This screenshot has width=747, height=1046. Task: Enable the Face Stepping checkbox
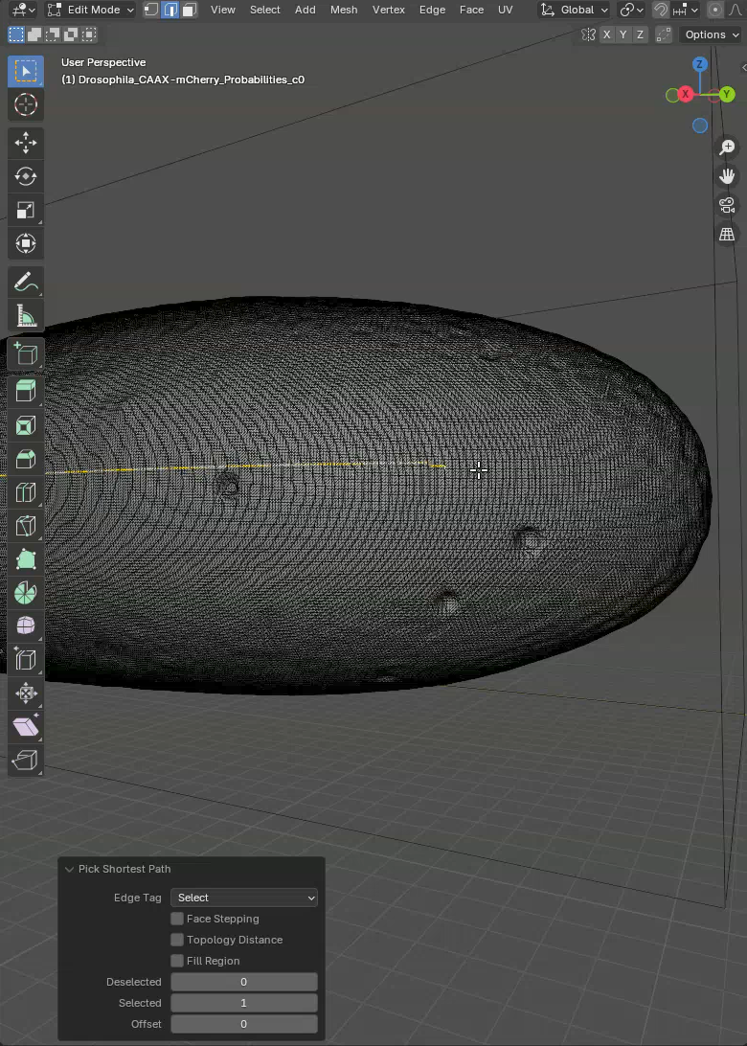[x=177, y=919]
